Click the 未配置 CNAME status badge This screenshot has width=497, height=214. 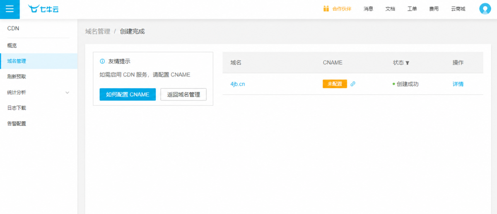(335, 84)
